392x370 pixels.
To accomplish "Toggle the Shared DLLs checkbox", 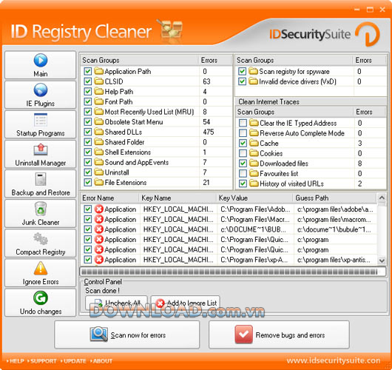I will 88,132.
